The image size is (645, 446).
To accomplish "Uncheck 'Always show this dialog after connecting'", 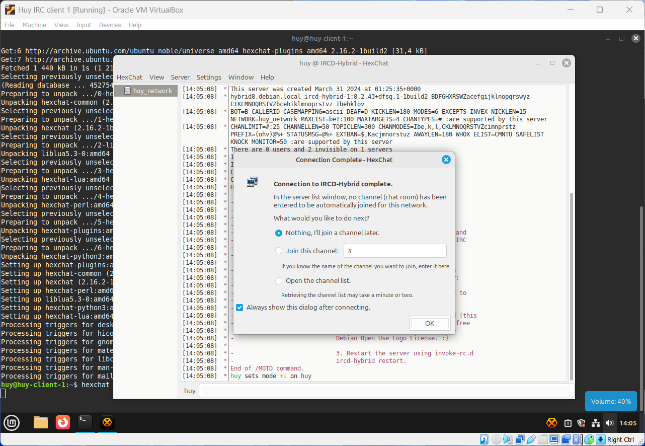I will tap(239, 308).
